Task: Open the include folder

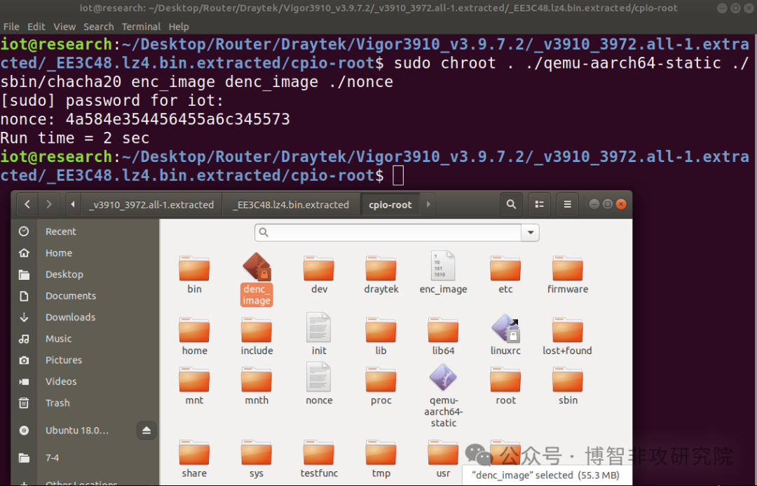Action: click(x=257, y=330)
